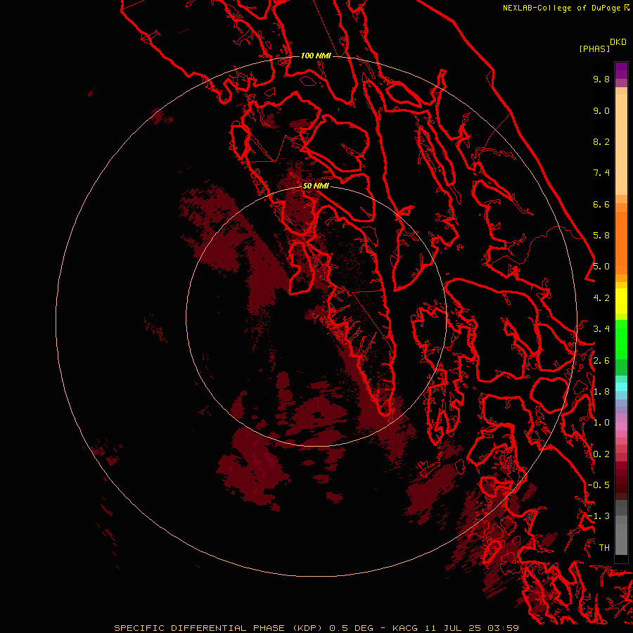Click the -1.3 scale value
Viewport: 633px width, 633px height.
click(x=599, y=516)
